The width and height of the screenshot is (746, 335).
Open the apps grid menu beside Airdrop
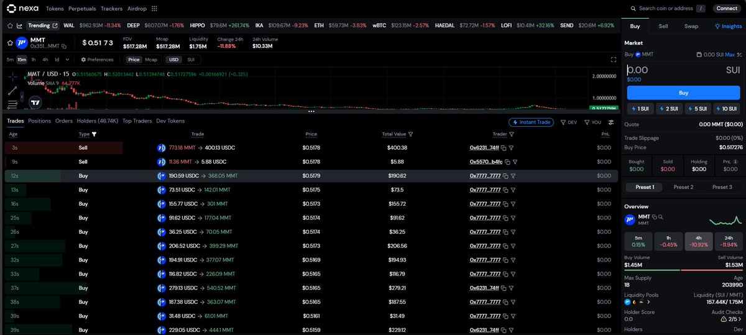point(154,9)
